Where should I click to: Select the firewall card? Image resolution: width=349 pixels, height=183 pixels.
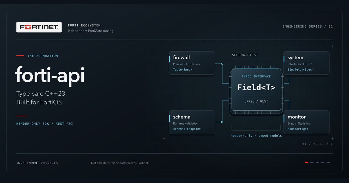[x=192, y=63]
